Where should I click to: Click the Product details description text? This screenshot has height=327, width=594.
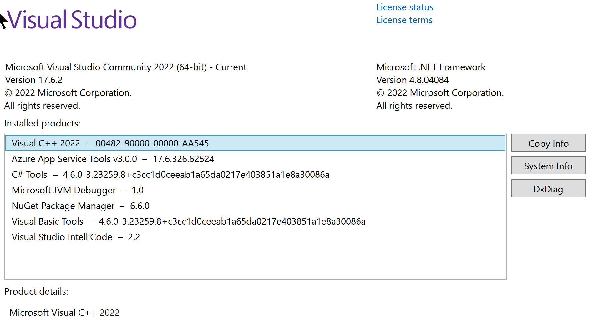coord(65,313)
